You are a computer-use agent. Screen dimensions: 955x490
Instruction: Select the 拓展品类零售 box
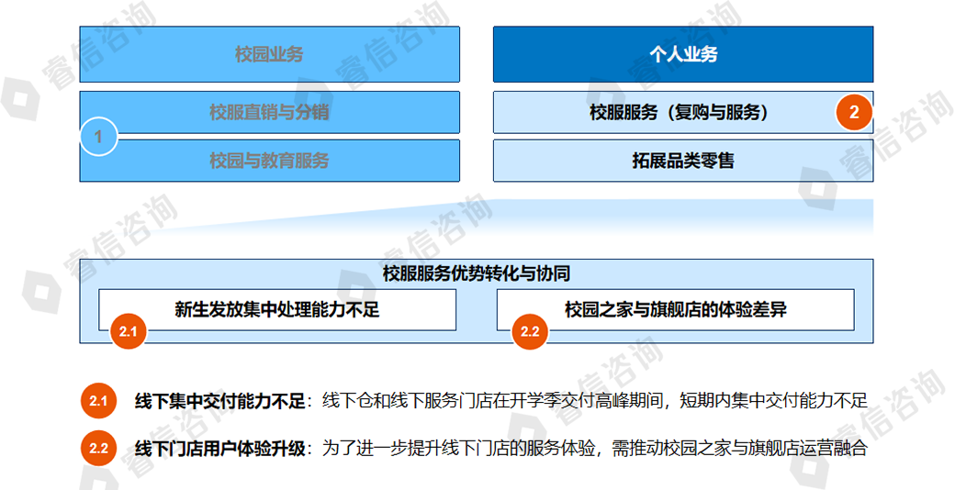coord(683,161)
